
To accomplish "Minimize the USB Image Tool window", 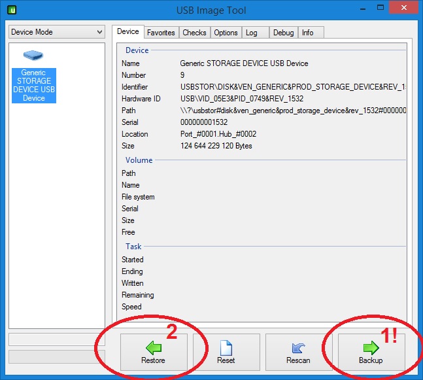I will click(x=348, y=10).
